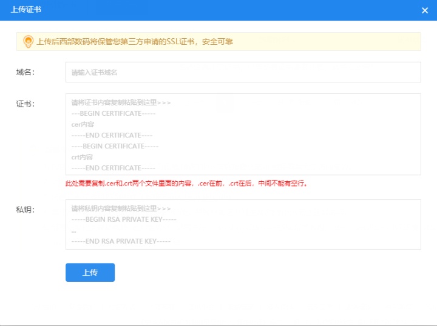
Task: Click the 私钥 label
Action: [x=25, y=210]
